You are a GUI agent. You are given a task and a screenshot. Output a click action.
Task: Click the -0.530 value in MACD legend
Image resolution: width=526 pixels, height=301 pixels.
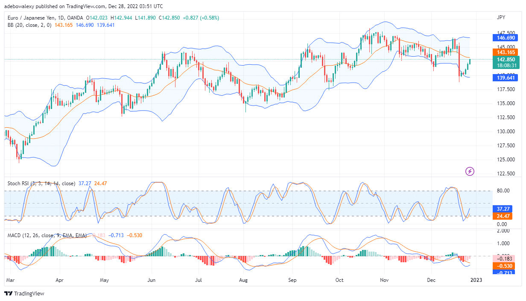point(135,235)
